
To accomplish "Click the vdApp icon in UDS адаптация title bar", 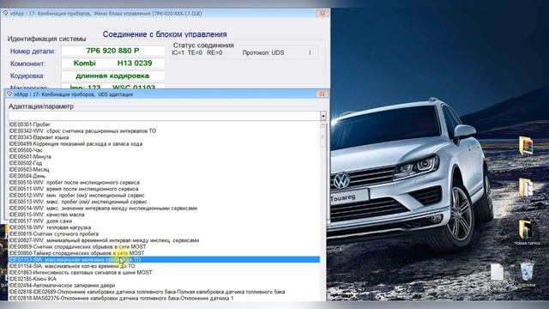I will (9, 94).
